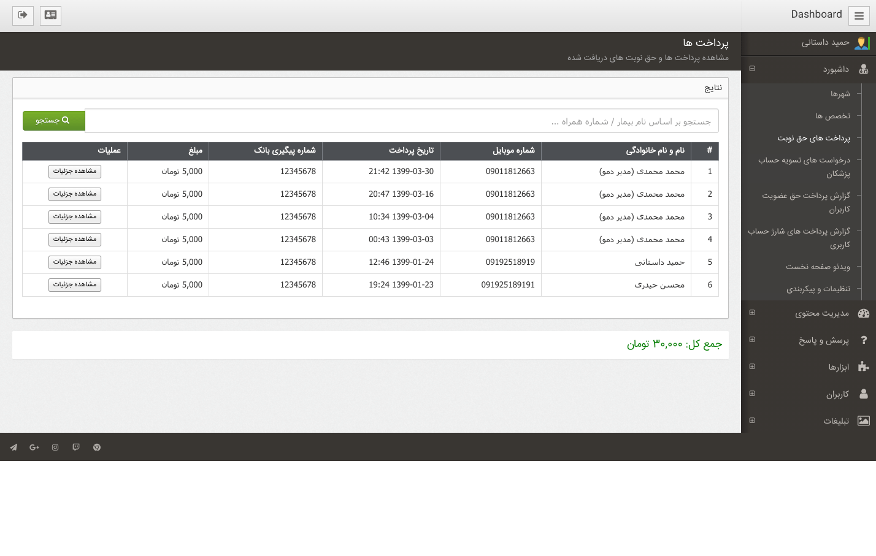This screenshot has height=556, width=876.
Task: Click the Instagram icon in the footer
Action: pos(55,447)
